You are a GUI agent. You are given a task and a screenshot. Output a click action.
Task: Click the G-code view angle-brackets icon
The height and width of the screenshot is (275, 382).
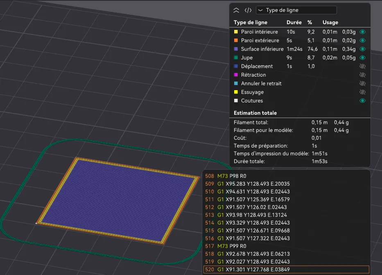tap(248, 10)
